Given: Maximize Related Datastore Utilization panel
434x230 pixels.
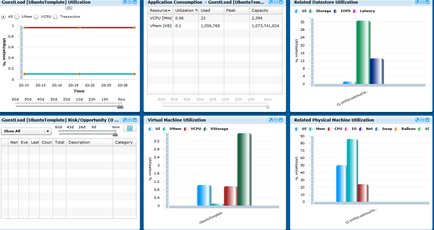Looking at the screenshot, I should click(x=427, y=2).
